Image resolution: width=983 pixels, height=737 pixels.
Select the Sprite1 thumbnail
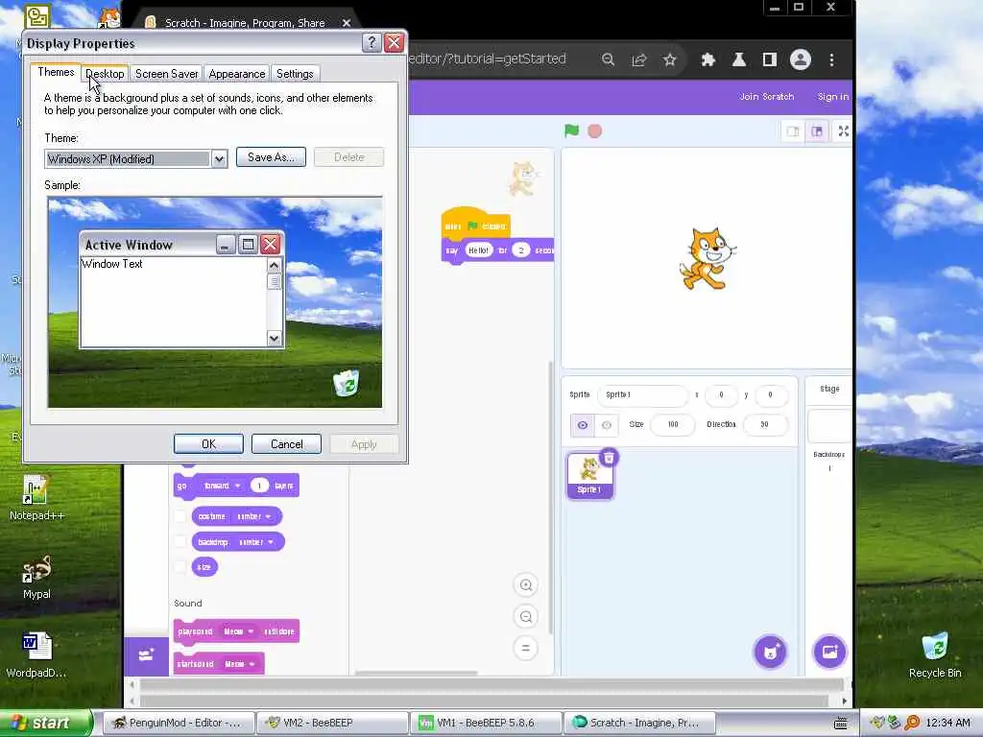(589, 475)
